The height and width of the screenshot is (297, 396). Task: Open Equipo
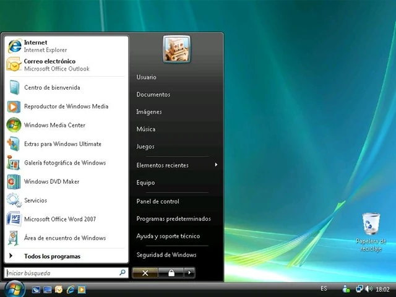tap(146, 183)
